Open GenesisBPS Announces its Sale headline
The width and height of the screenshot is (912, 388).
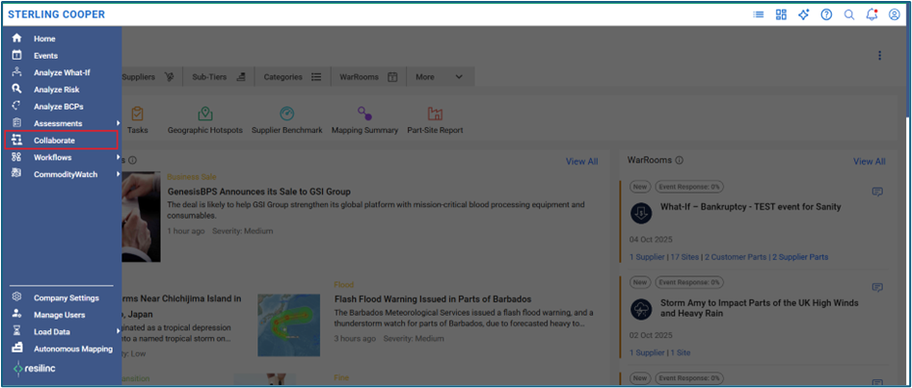pyautogui.click(x=258, y=191)
